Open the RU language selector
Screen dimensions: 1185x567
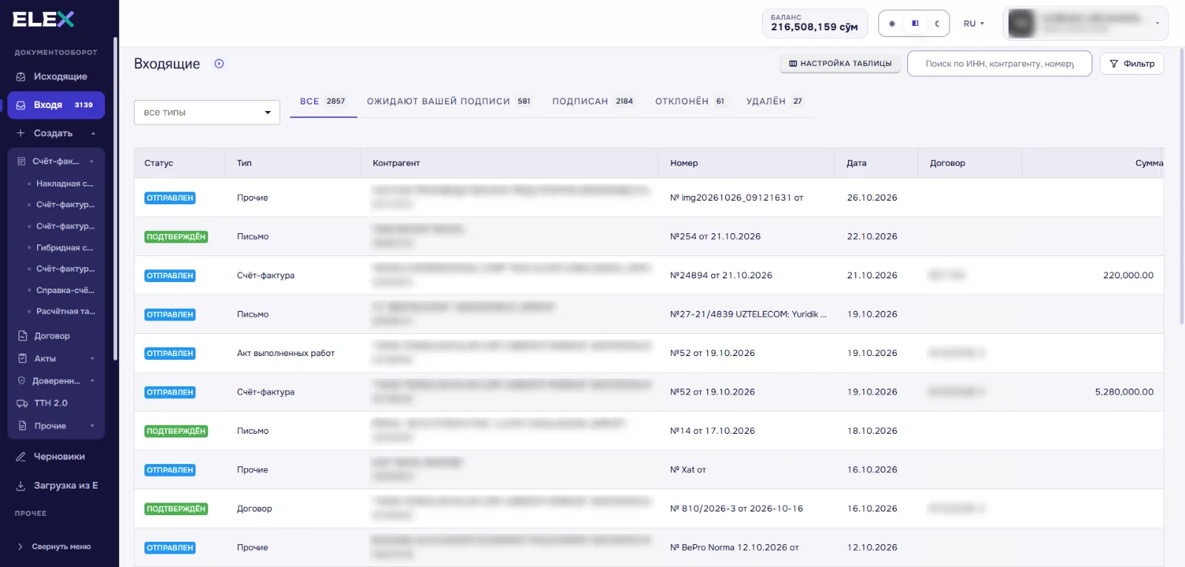click(x=973, y=24)
